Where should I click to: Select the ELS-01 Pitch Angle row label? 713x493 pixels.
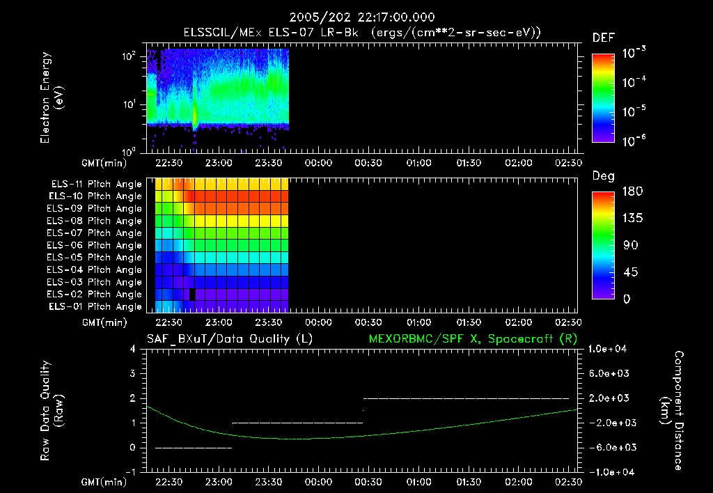(95, 306)
